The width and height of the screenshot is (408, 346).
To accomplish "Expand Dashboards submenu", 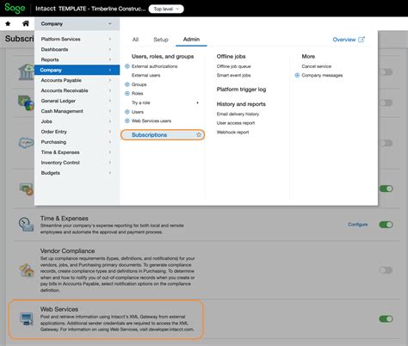I will (110, 49).
